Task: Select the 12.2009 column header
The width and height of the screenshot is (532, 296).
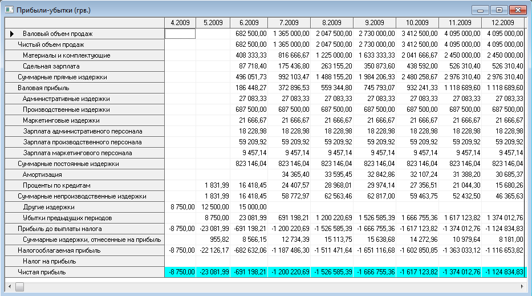Action: click(503, 23)
